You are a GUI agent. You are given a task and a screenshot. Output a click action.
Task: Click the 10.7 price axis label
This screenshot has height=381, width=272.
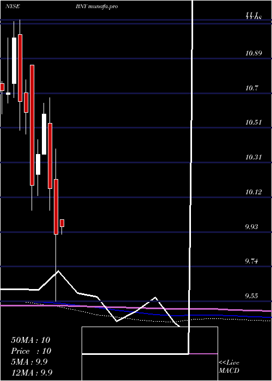[251, 88]
